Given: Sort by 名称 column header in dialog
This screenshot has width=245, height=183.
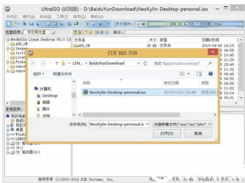Looking at the screenshot, I should click(x=86, y=83).
